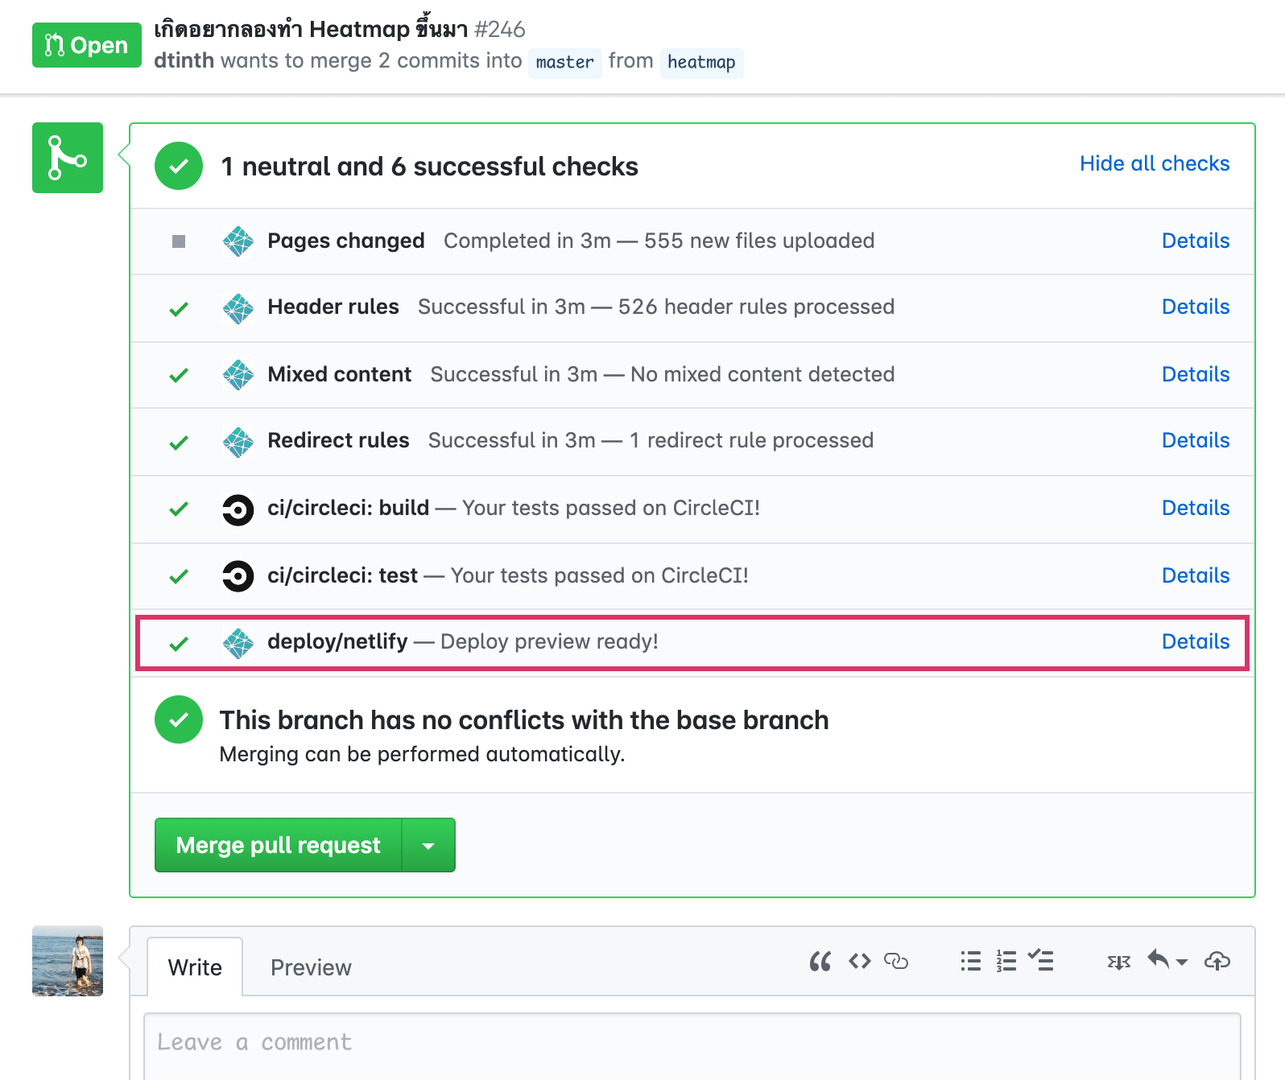Switch to the Preview tab
Screen dimensions: 1285x1080
(311, 967)
